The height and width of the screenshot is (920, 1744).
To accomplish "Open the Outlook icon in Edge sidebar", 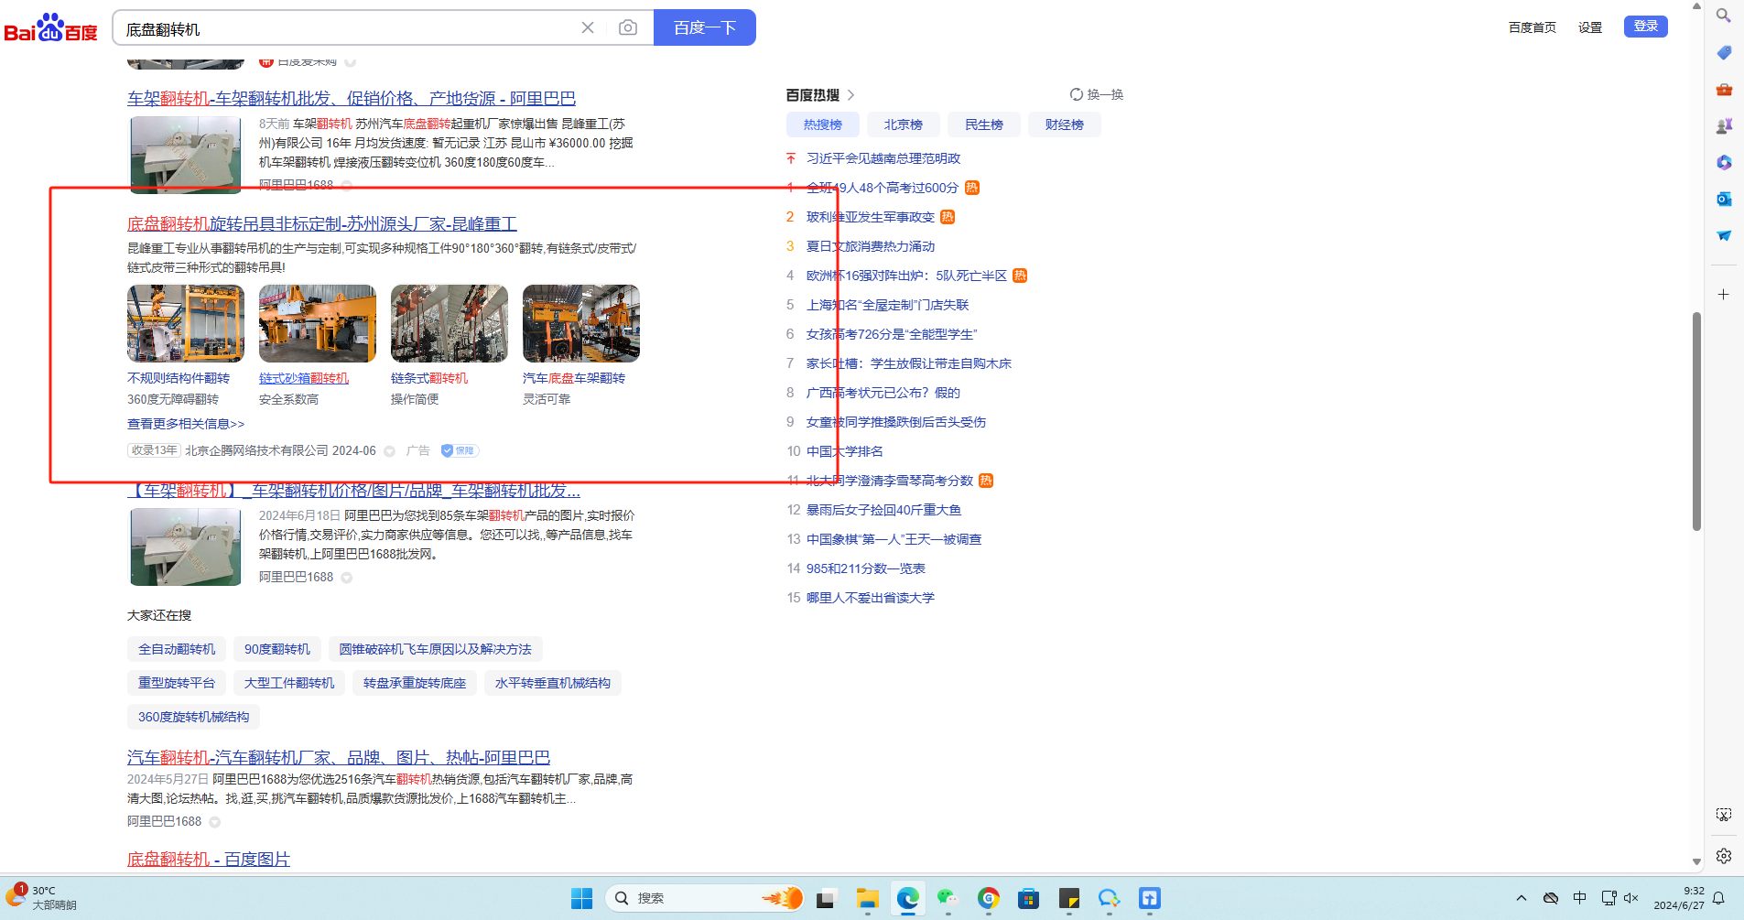I will [x=1723, y=199].
